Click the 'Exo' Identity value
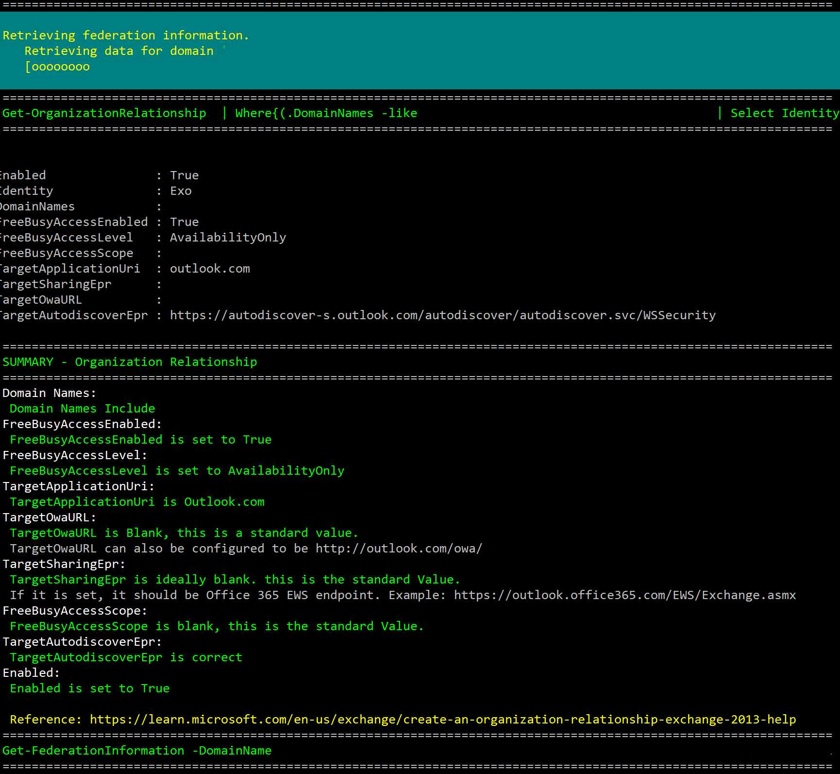The height and width of the screenshot is (774, 840). [181, 191]
